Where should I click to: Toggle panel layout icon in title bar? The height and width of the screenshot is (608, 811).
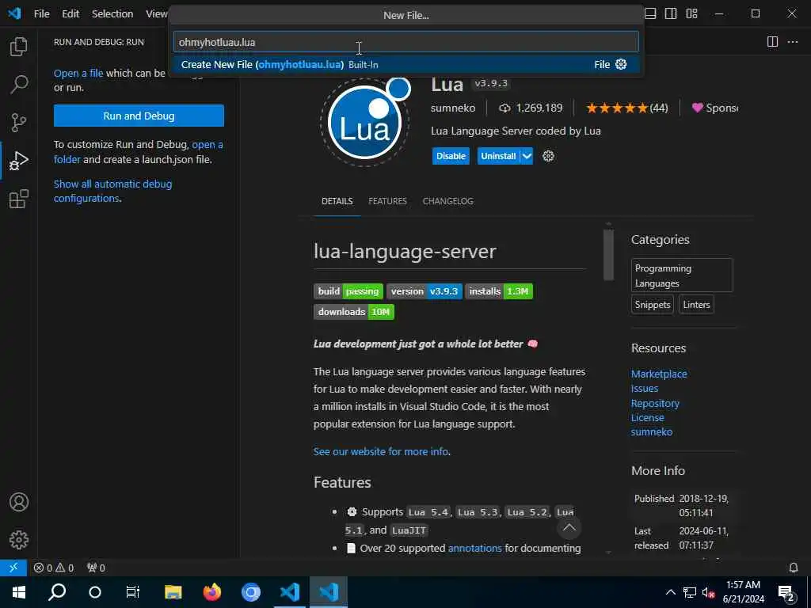tap(650, 14)
